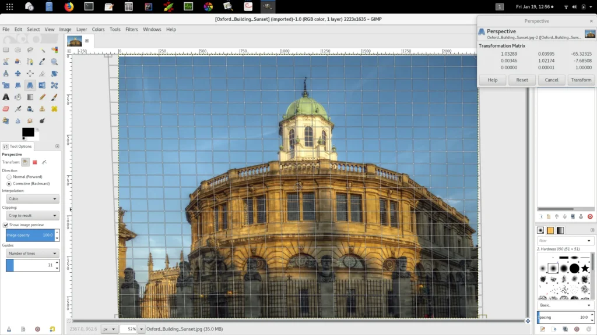Screen dimensions: 597x335
Task: Pick the Clone stamp tool
Action: [x=42, y=109]
